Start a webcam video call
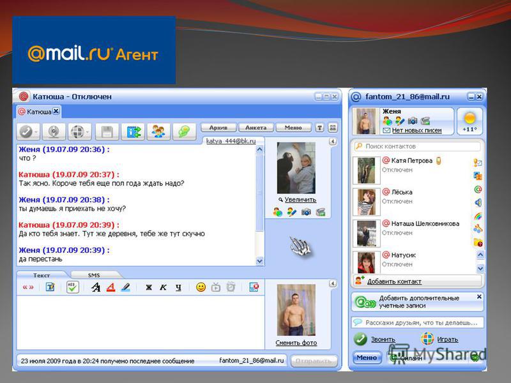Screen dimensions: 511x383 point(54,131)
